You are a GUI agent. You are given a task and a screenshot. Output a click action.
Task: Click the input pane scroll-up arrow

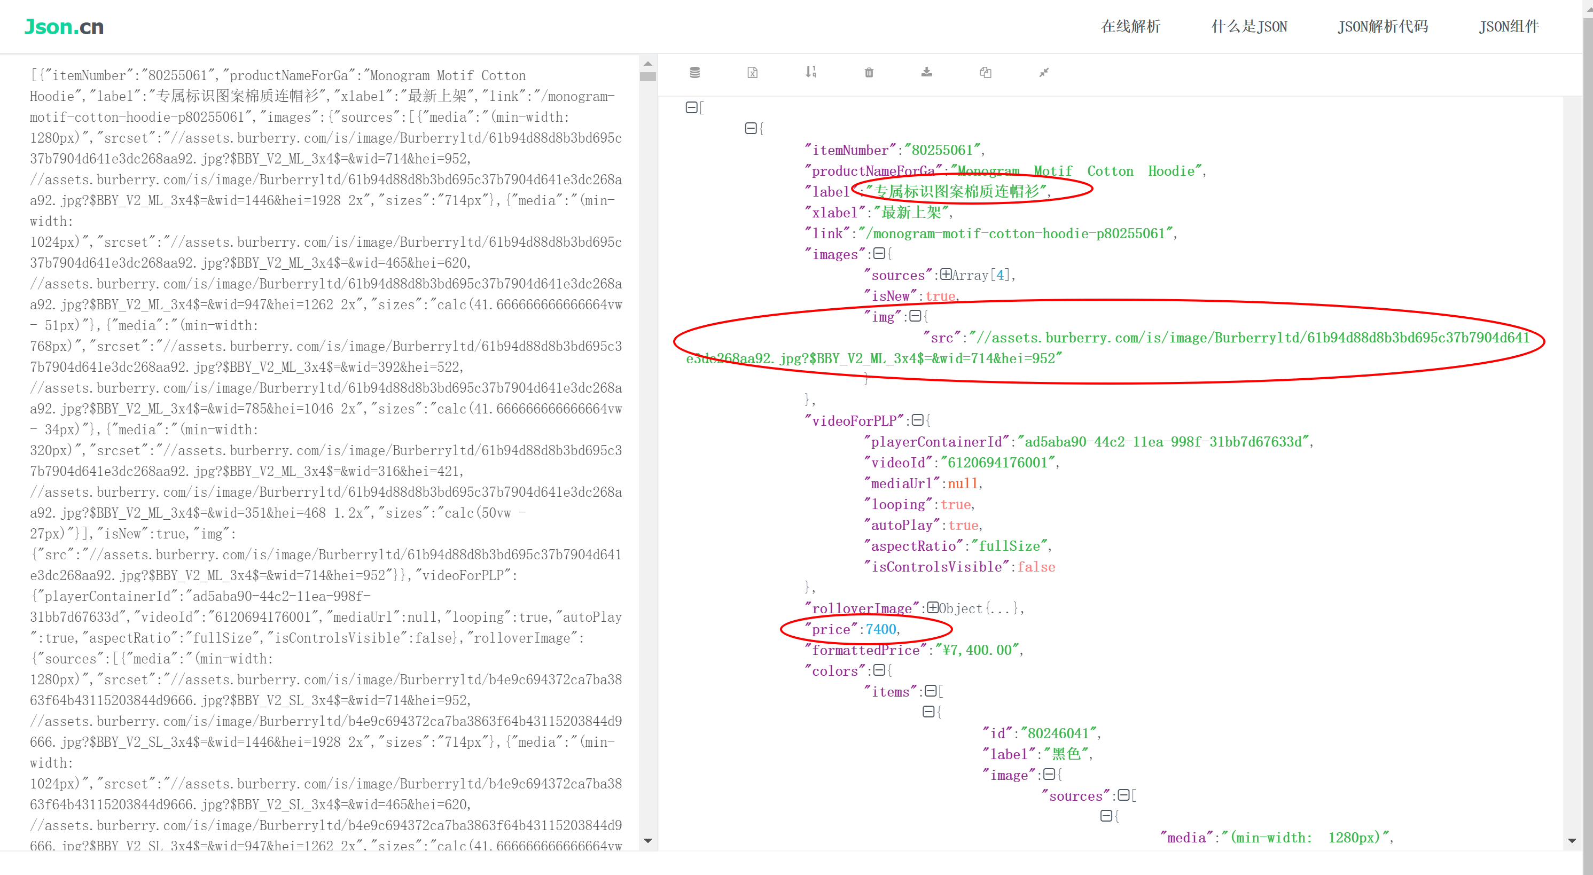click(647, 64)
